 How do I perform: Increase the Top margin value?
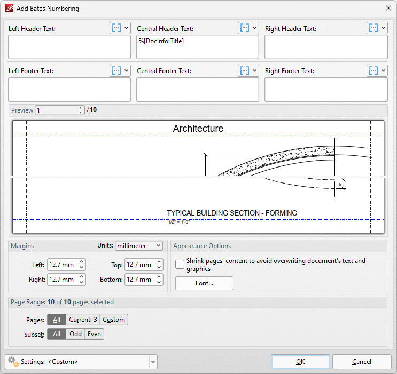tap(159, 262)
